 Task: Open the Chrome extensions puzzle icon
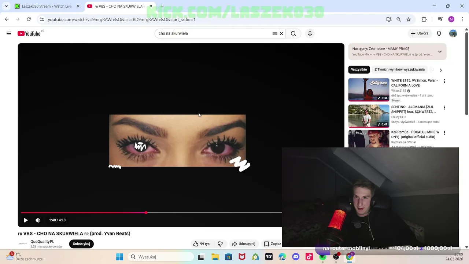pyautogui.click(x=424, y=19)
